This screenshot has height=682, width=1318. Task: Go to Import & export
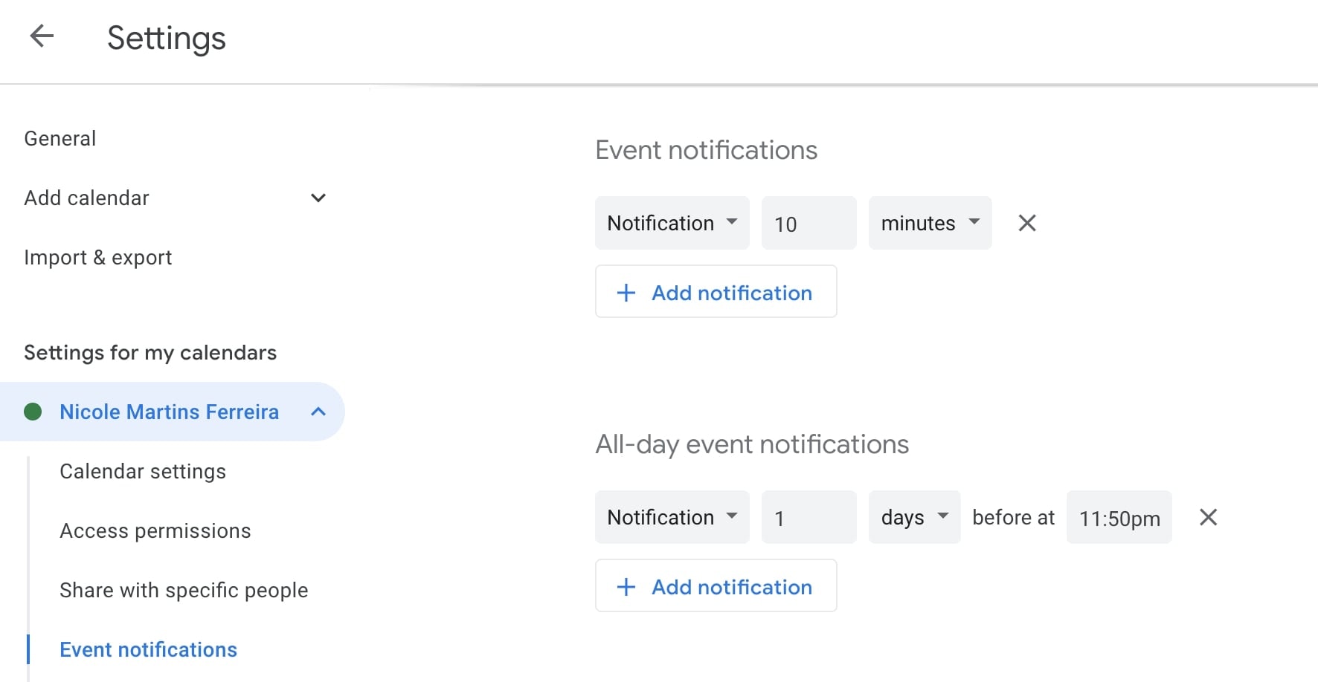point(98,257)
